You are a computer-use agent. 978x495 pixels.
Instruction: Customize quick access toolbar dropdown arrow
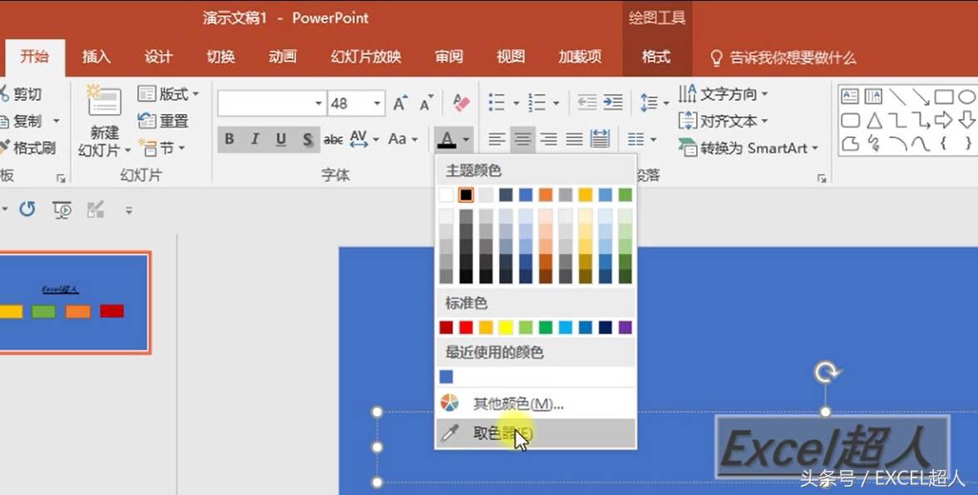coord(128,210)
